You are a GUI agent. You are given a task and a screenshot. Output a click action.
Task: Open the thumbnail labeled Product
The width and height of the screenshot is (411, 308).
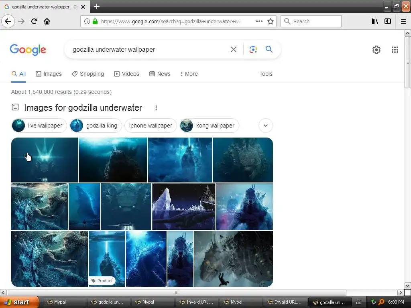point(107,259)
